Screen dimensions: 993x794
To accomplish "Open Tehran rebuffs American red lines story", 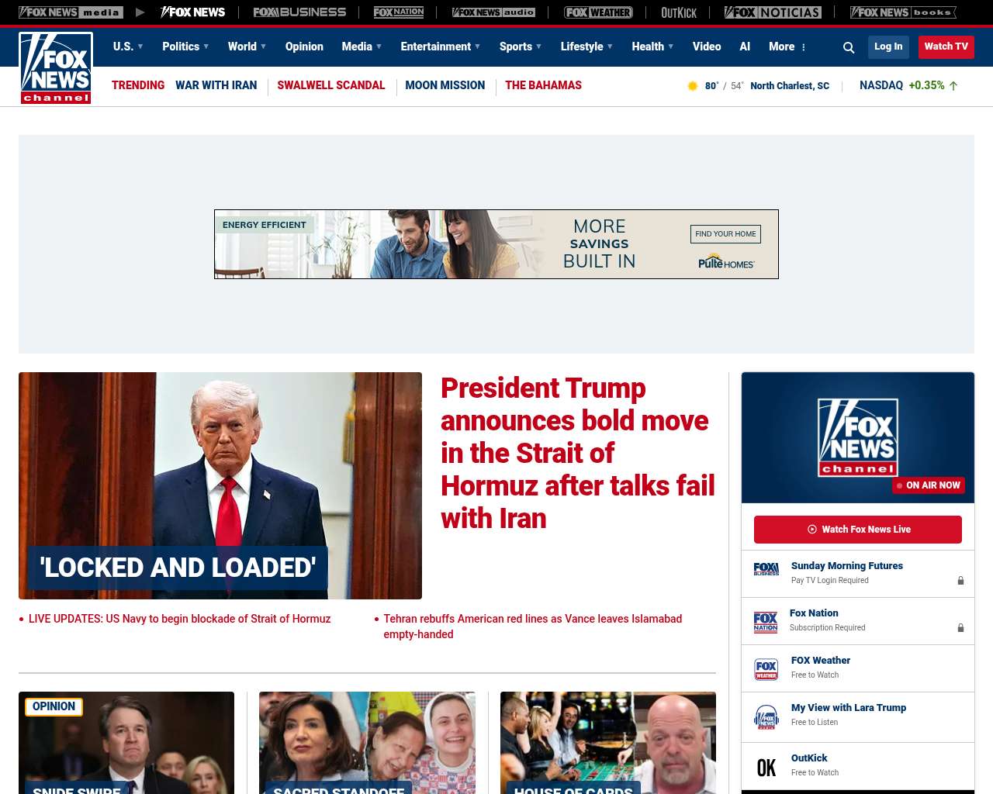I will pos(533,627).
